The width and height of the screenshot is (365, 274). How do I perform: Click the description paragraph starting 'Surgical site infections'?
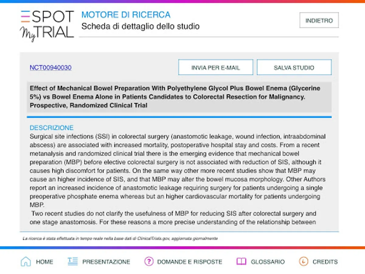(178, 170)
